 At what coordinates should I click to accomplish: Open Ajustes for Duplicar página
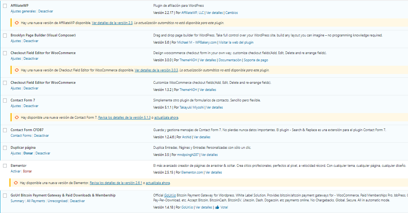click(x=16, y=154)
